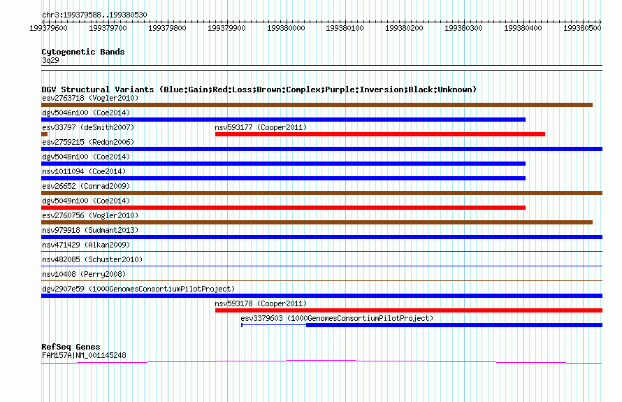Click the blue dgv5048n100 bar

[283, 164]
